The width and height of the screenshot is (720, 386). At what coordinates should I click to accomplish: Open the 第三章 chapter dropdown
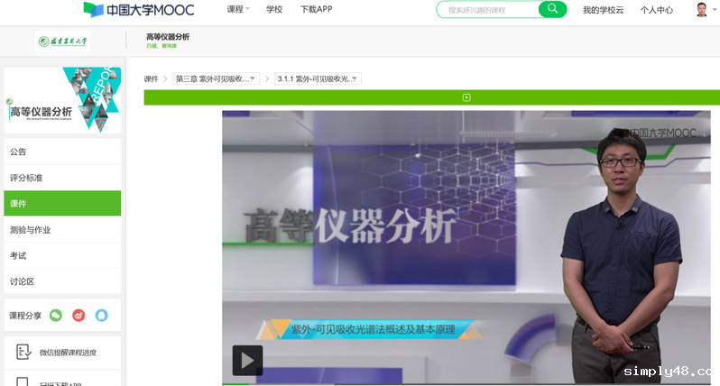click(x=217, y=79)
